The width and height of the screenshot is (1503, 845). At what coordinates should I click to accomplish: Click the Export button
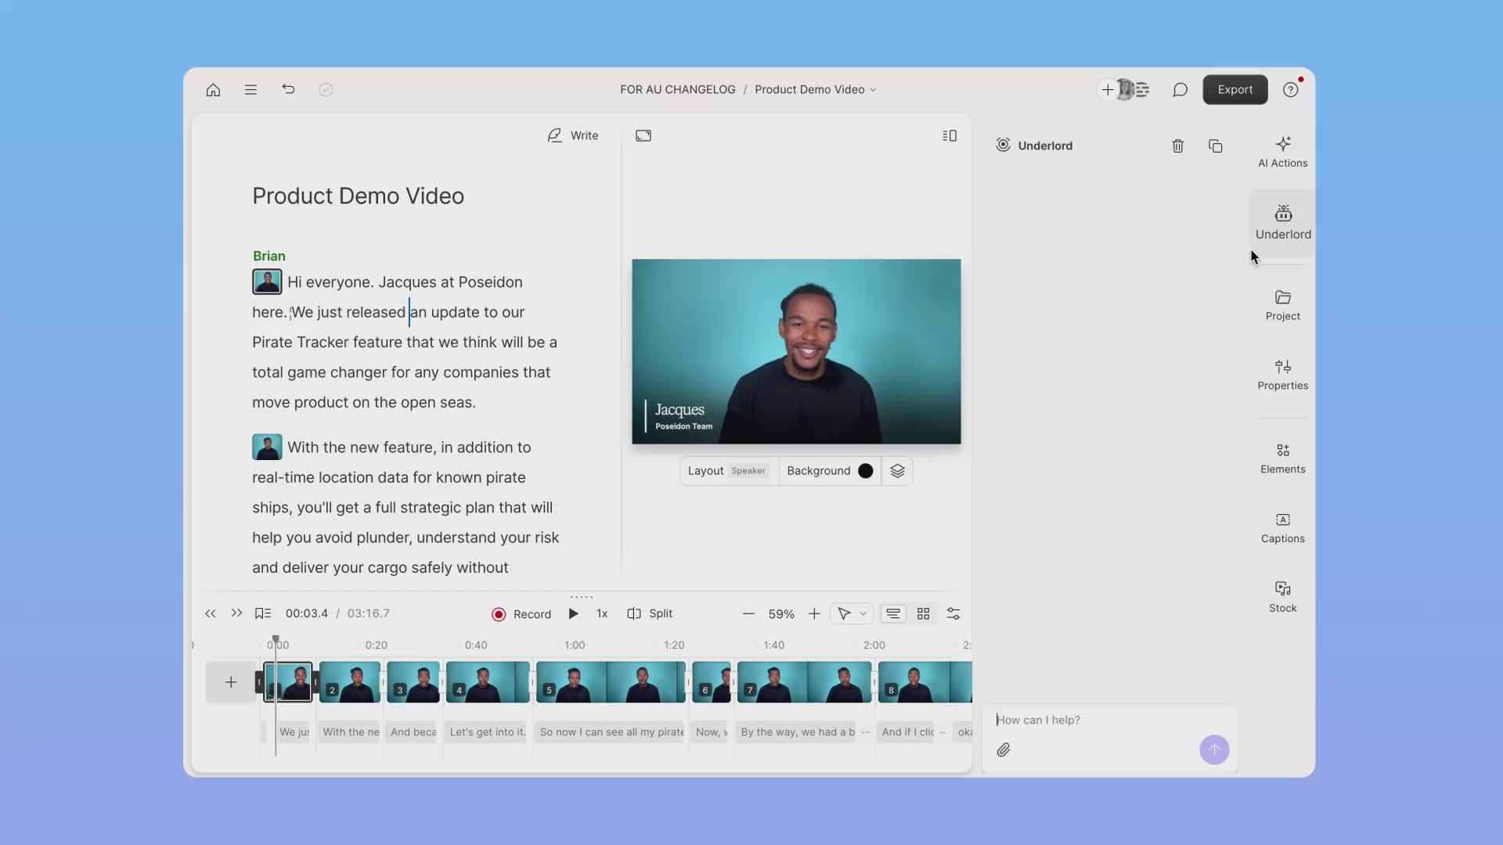coord(1234,90)
